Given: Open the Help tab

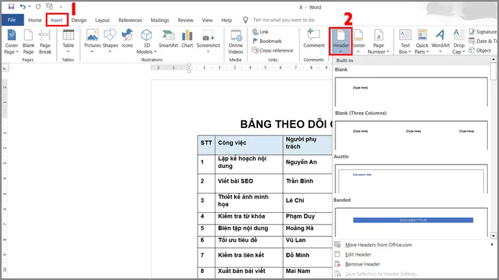Looking at the screenshot, I should tap(227, 20).
